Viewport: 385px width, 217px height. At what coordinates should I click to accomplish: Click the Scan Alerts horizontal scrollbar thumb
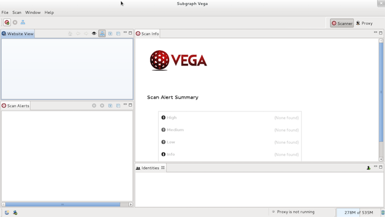pyautogui.click(x=63, y=204)
